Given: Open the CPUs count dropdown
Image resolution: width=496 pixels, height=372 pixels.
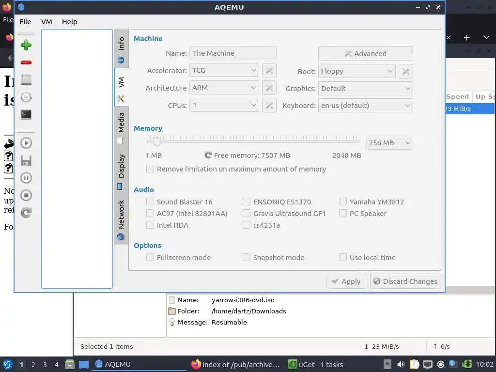Looking at the screenshot, I should pos(224,105).
